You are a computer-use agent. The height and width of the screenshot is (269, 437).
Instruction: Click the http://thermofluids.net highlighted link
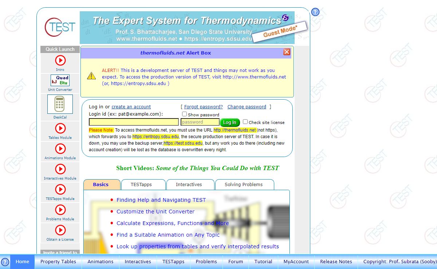(x=235, y=130)
